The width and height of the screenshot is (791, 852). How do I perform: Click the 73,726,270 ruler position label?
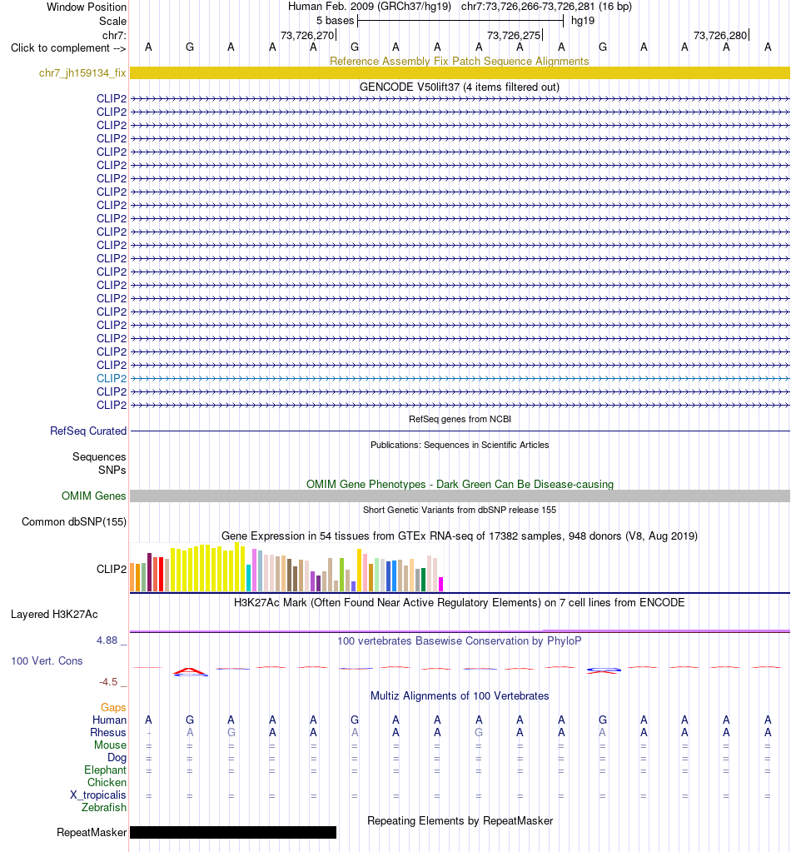(307, 35)
